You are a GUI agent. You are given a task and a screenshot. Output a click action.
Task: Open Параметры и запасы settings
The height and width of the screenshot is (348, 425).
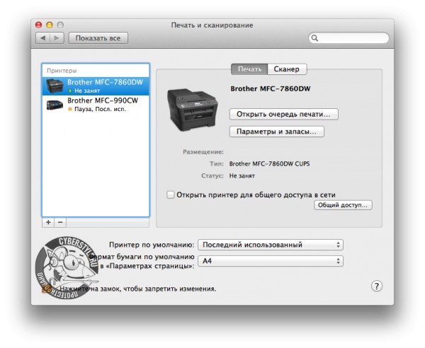coord(277,132)
